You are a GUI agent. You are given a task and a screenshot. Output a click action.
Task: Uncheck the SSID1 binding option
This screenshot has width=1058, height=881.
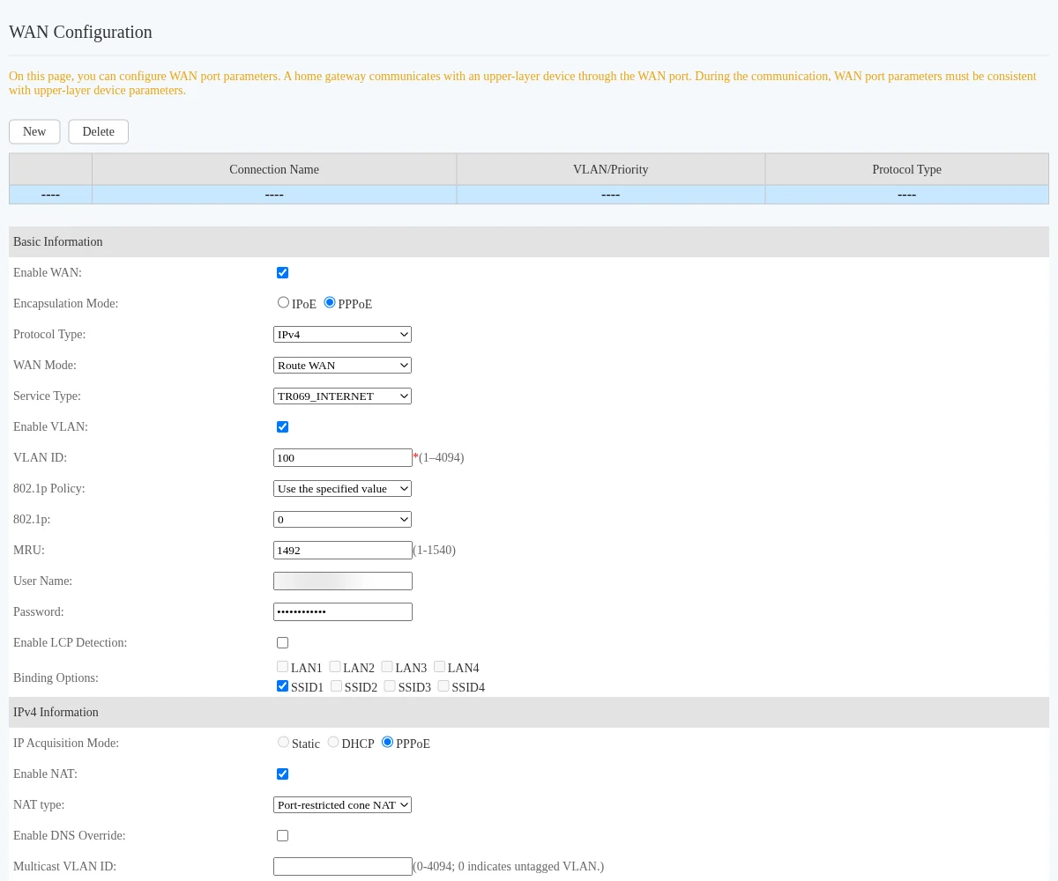282,685
